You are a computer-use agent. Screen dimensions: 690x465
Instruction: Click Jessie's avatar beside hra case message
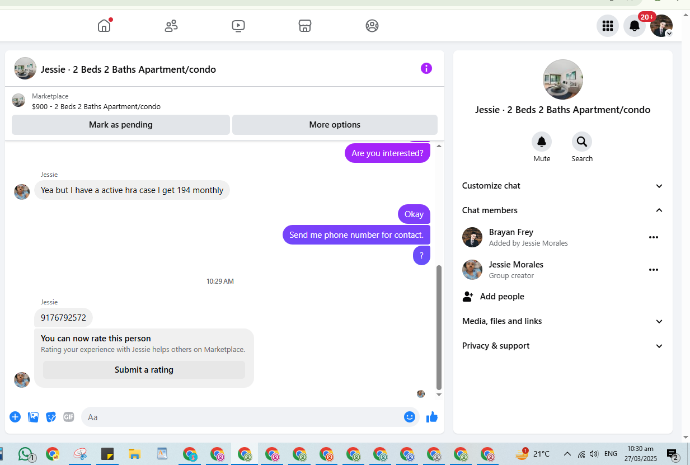[x=22, y=191]
